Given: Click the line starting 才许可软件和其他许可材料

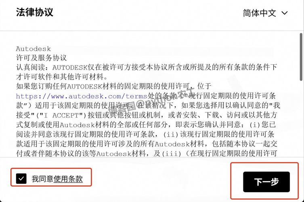Looking at the screenshot, I should (x=62, y=77).
